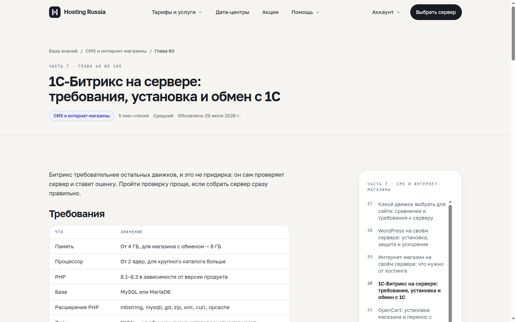The image size is (516, 322).
Task: Click the CMS и интернет-магазины category tag
Action: click(82, 116)
